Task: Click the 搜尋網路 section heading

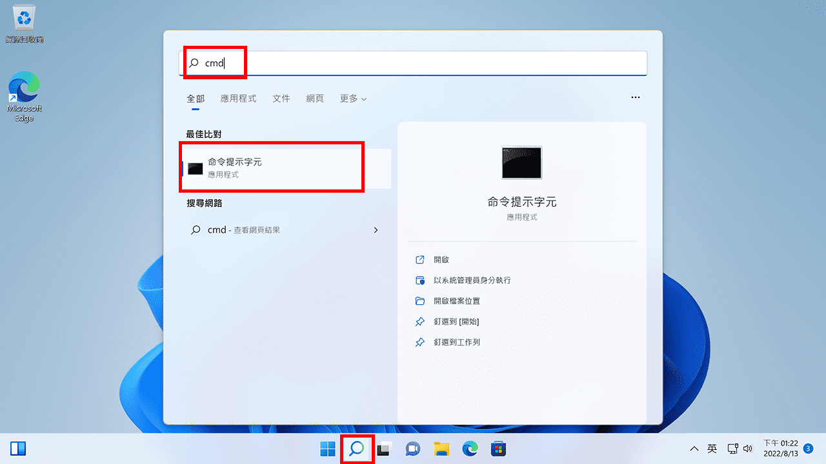Action: [203, 203]
